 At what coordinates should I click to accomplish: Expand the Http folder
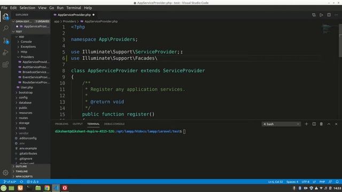(31, 52)
